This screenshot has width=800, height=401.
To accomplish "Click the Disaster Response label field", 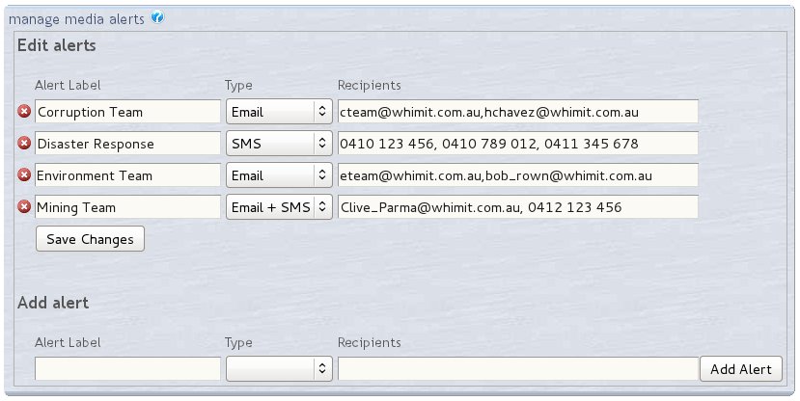I will coord(127,144).
